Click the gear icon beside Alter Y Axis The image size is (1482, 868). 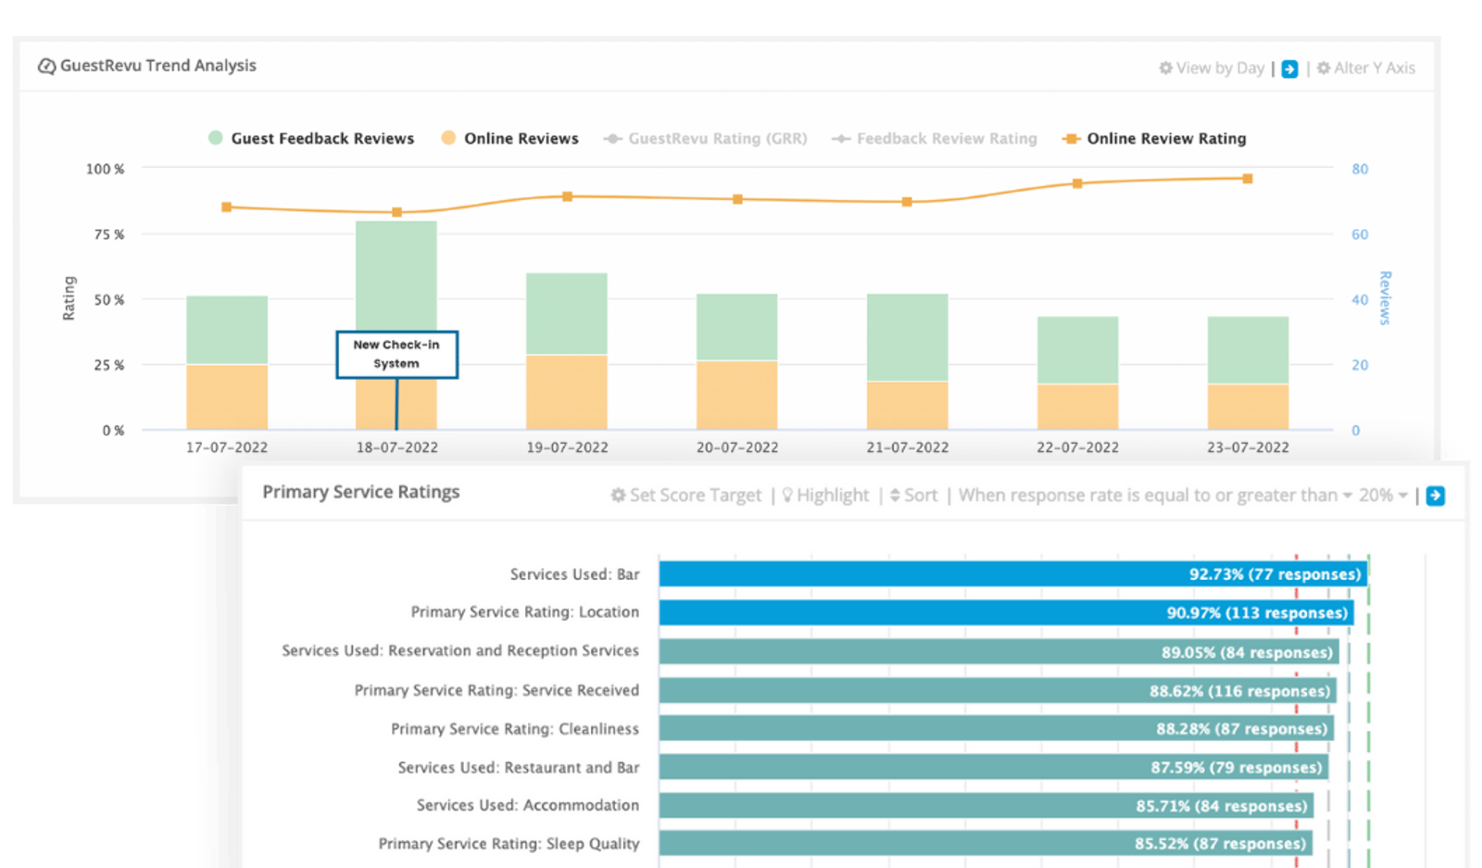pos(1324,68)
